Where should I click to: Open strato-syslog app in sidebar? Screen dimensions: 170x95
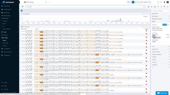click(x=5, y=38)
